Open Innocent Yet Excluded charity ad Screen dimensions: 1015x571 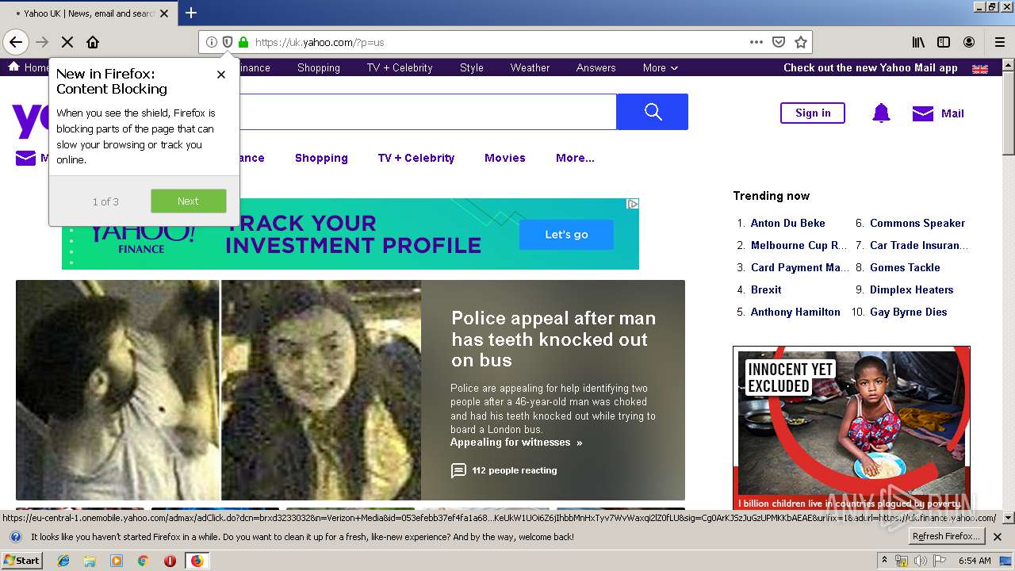852,428
